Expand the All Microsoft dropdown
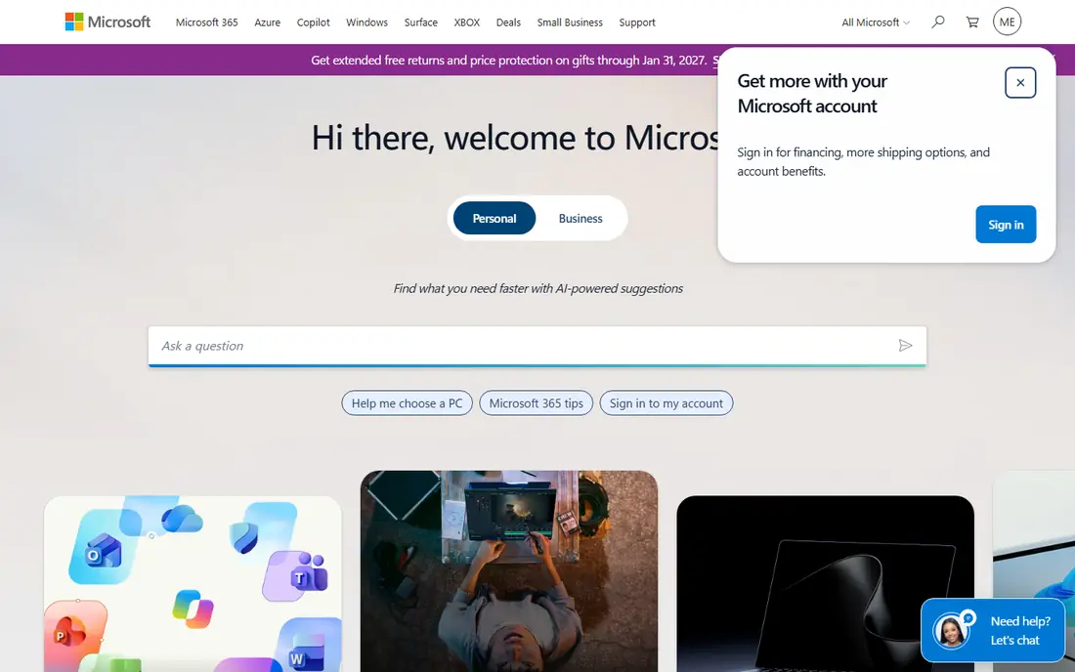 pyautogui.click(x=876, y=22)
